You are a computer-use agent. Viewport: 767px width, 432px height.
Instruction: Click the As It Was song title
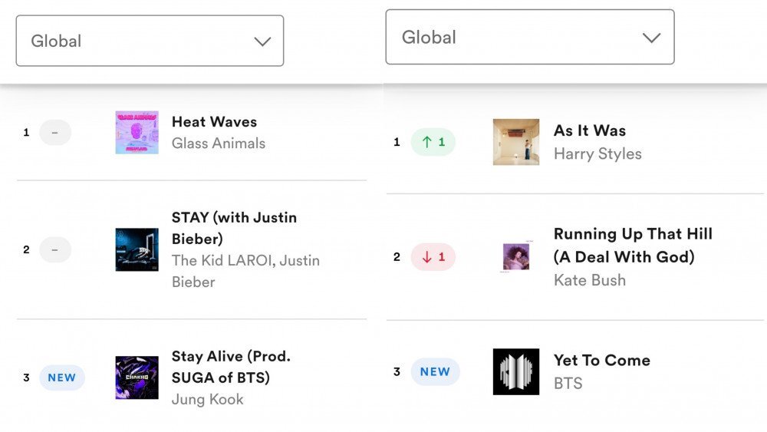coord(590,130)
